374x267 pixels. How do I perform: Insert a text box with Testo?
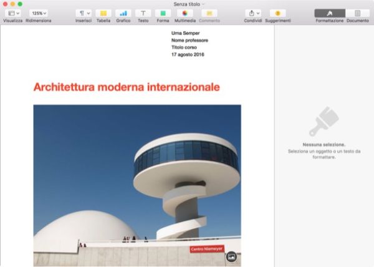[143, 13]
